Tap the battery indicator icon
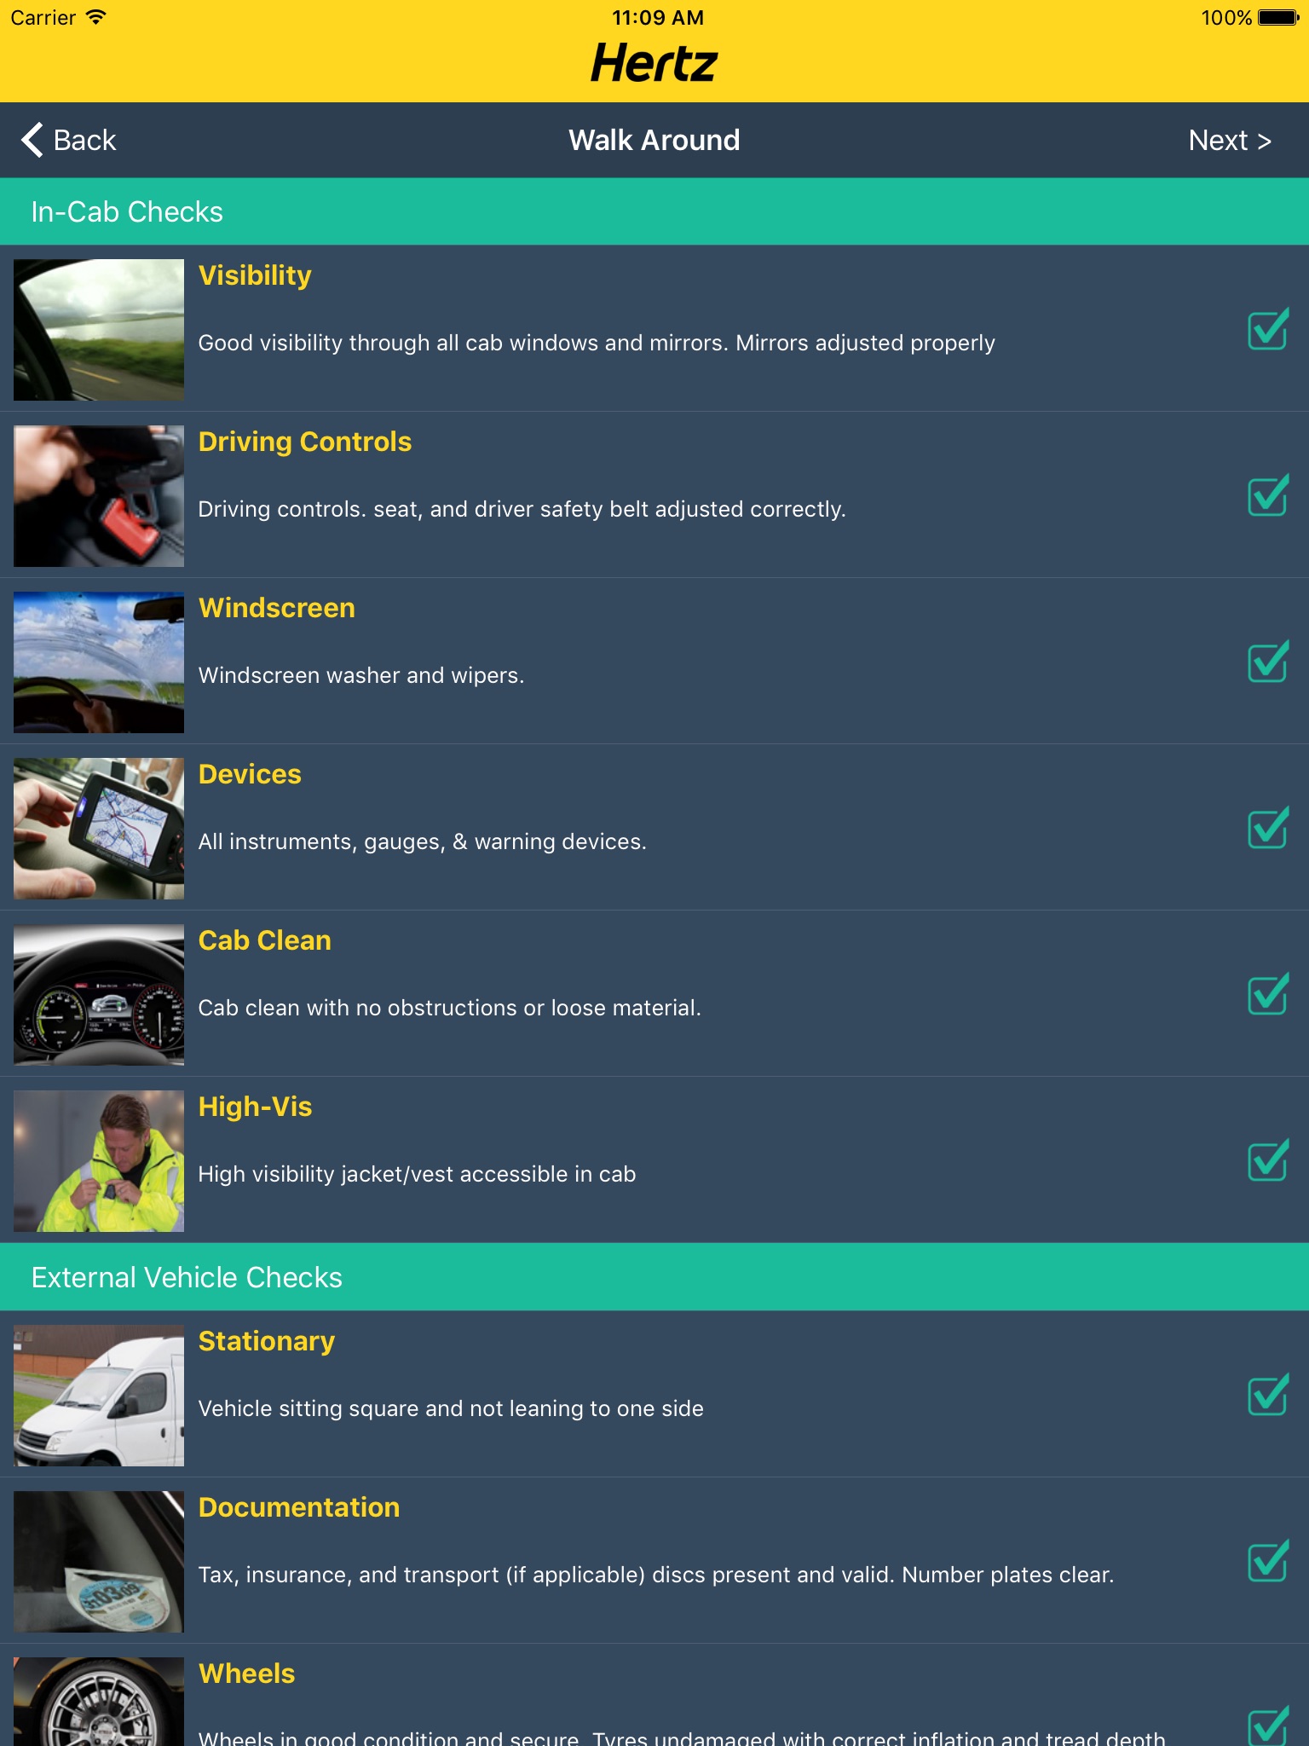 (1277, 17)
